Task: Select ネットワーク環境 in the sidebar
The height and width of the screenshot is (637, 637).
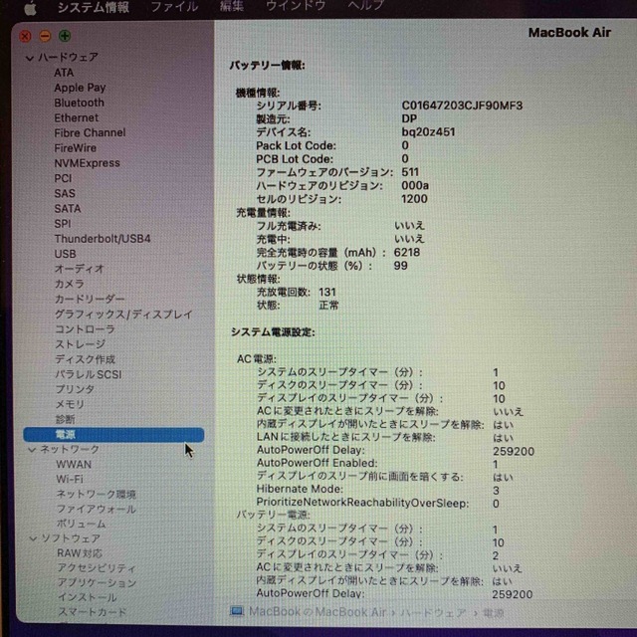Action: point(97,495)
